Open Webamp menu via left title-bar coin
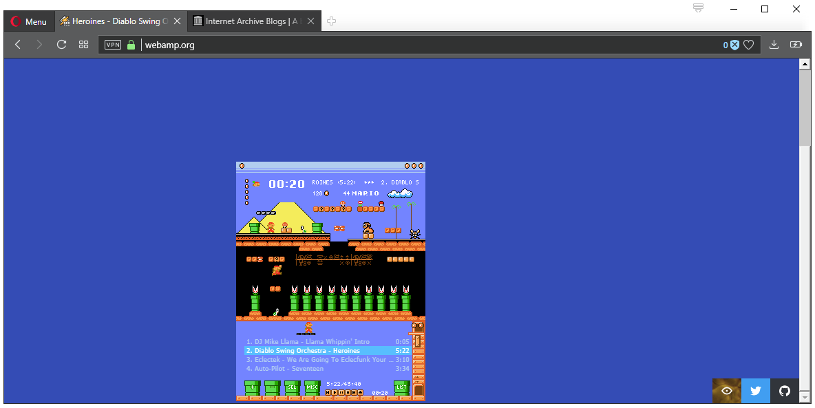The width and height of the screenshot is (815, 408). click(x=242, y=166)
